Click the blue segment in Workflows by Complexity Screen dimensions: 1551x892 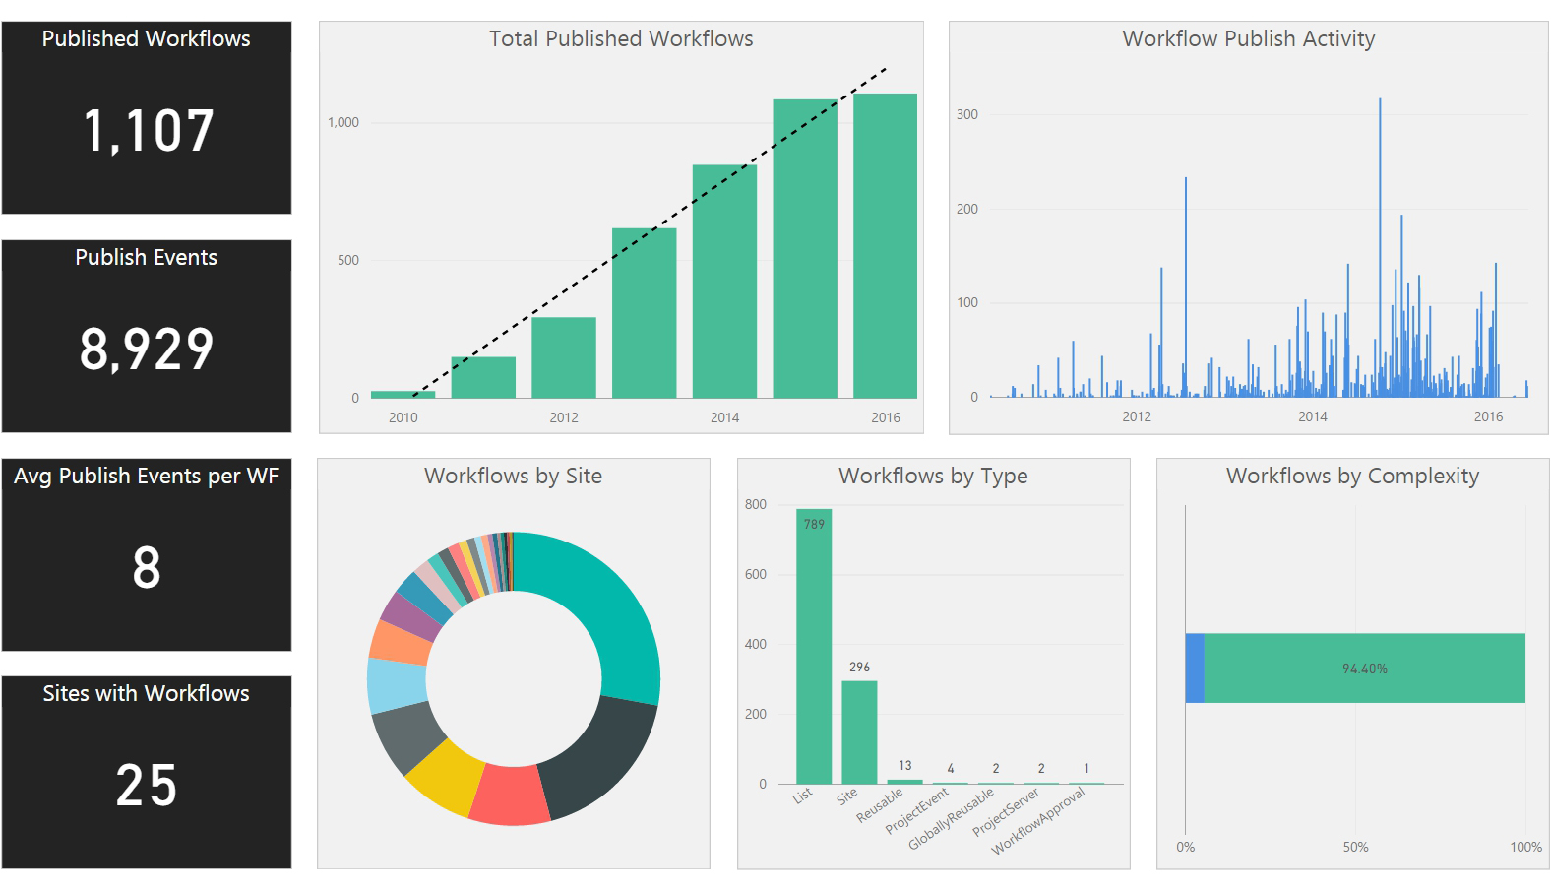pos(1195,668)
